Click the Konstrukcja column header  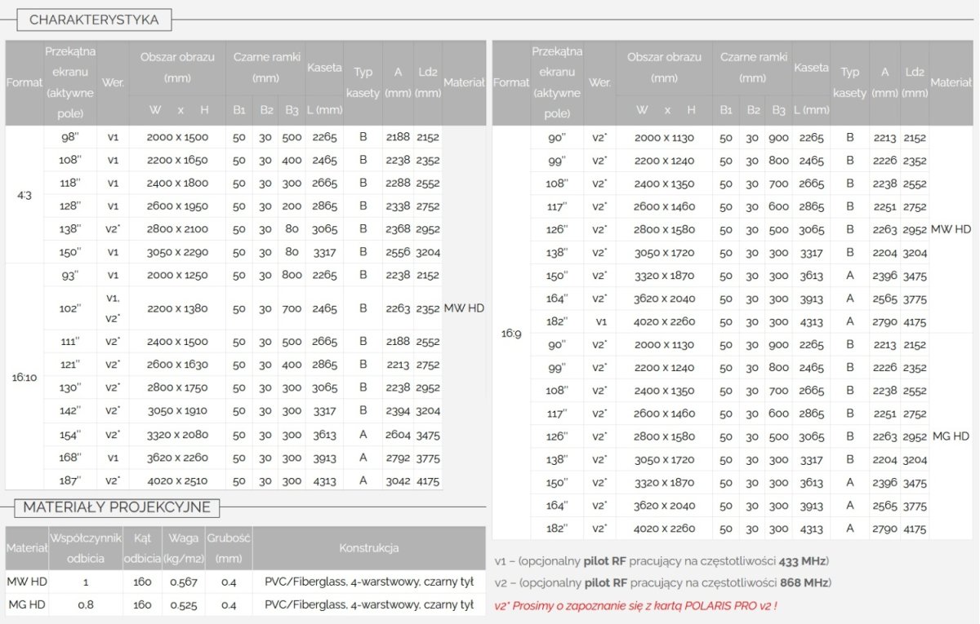click(x=369, y=548)
